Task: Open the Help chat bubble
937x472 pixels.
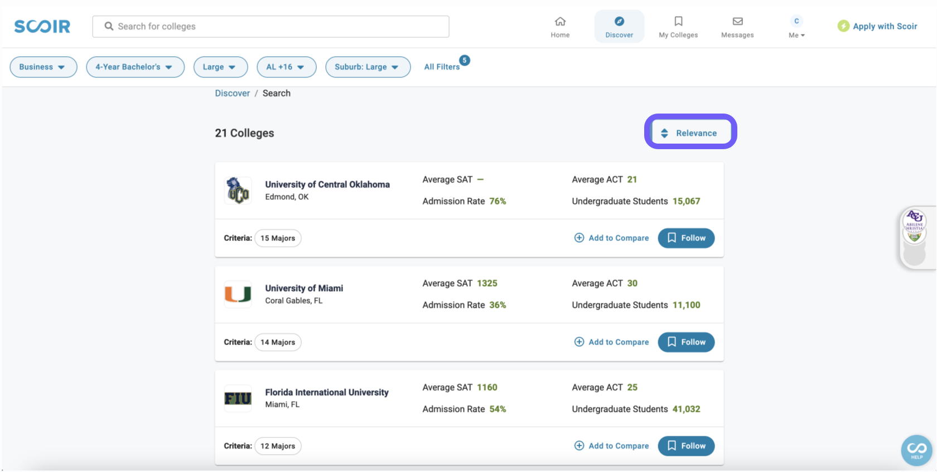Action: (916, 450)
